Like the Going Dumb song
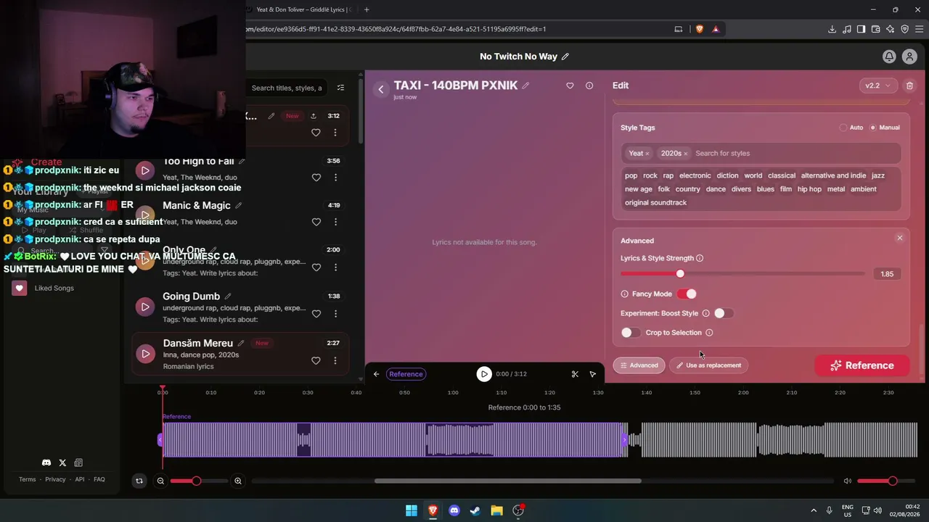 (316, 314)
